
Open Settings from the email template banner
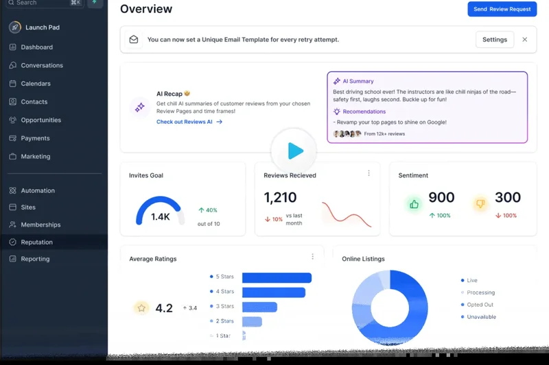494,40
